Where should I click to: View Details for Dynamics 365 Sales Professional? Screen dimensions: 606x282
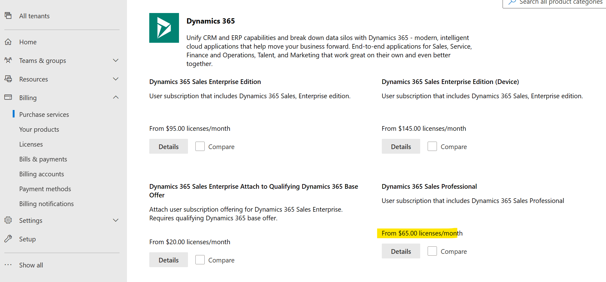401,251
